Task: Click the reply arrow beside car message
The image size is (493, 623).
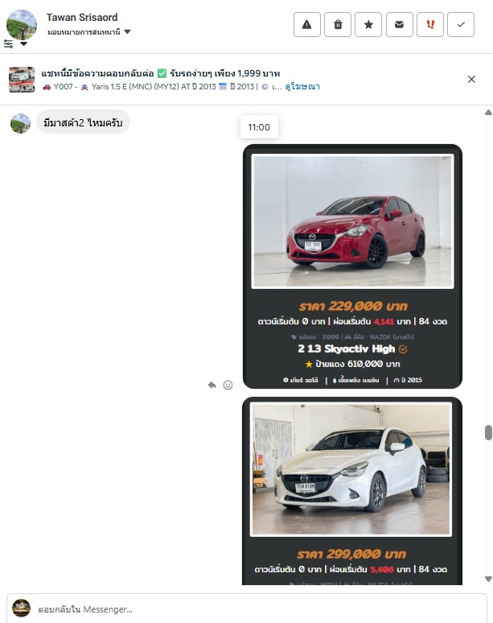Action: (212, 385)
